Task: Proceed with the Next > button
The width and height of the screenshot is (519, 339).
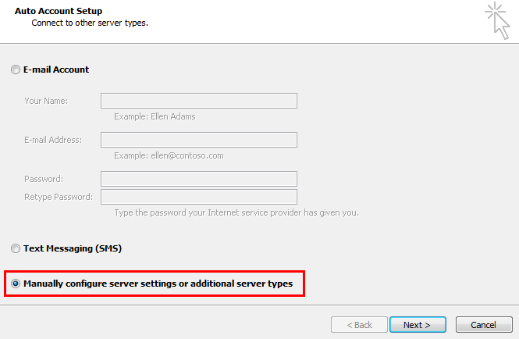Action: (x=418, y=325)
